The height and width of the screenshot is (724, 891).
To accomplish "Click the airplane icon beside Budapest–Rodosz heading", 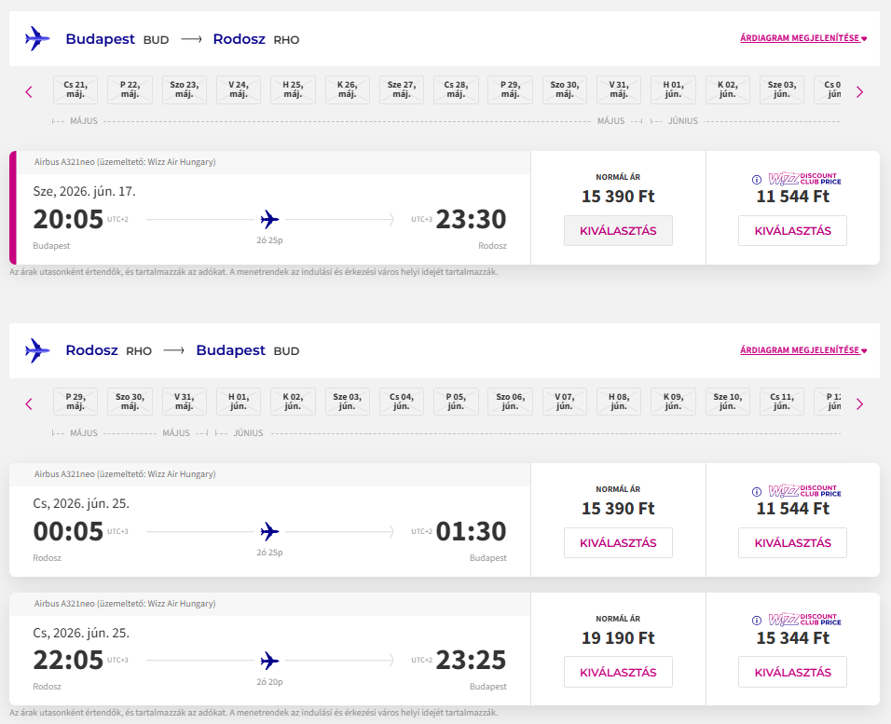I will click(x=37, y=39).
